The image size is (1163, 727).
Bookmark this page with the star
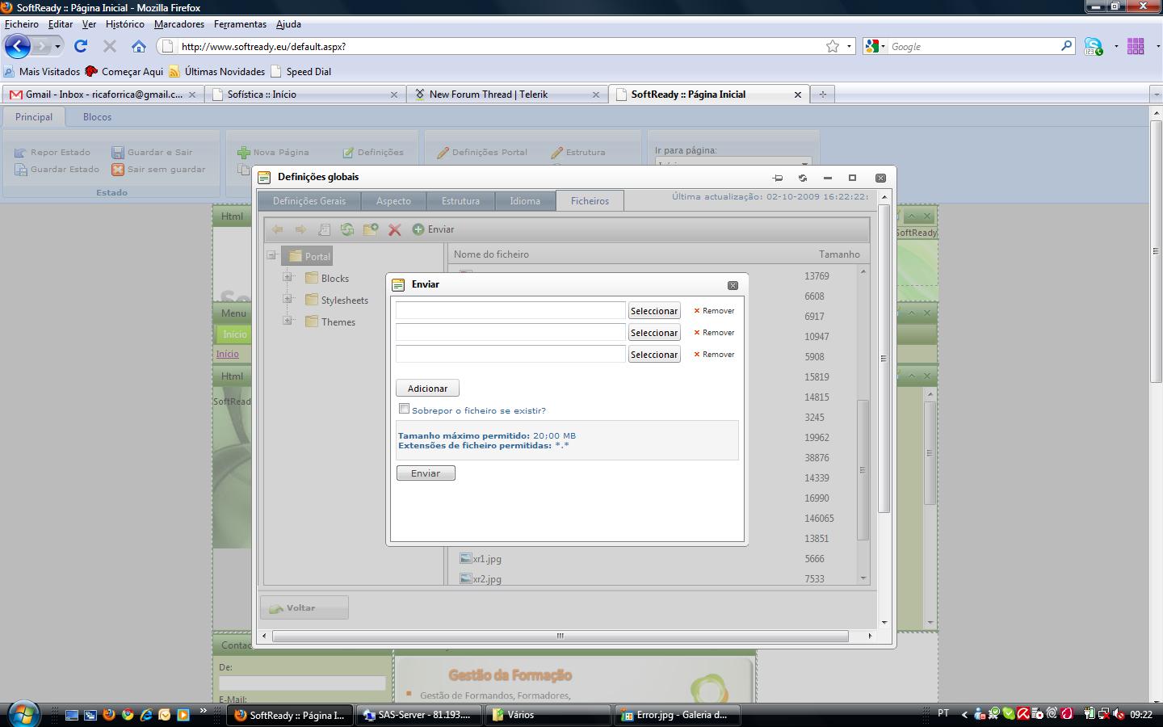coord(833,46)
